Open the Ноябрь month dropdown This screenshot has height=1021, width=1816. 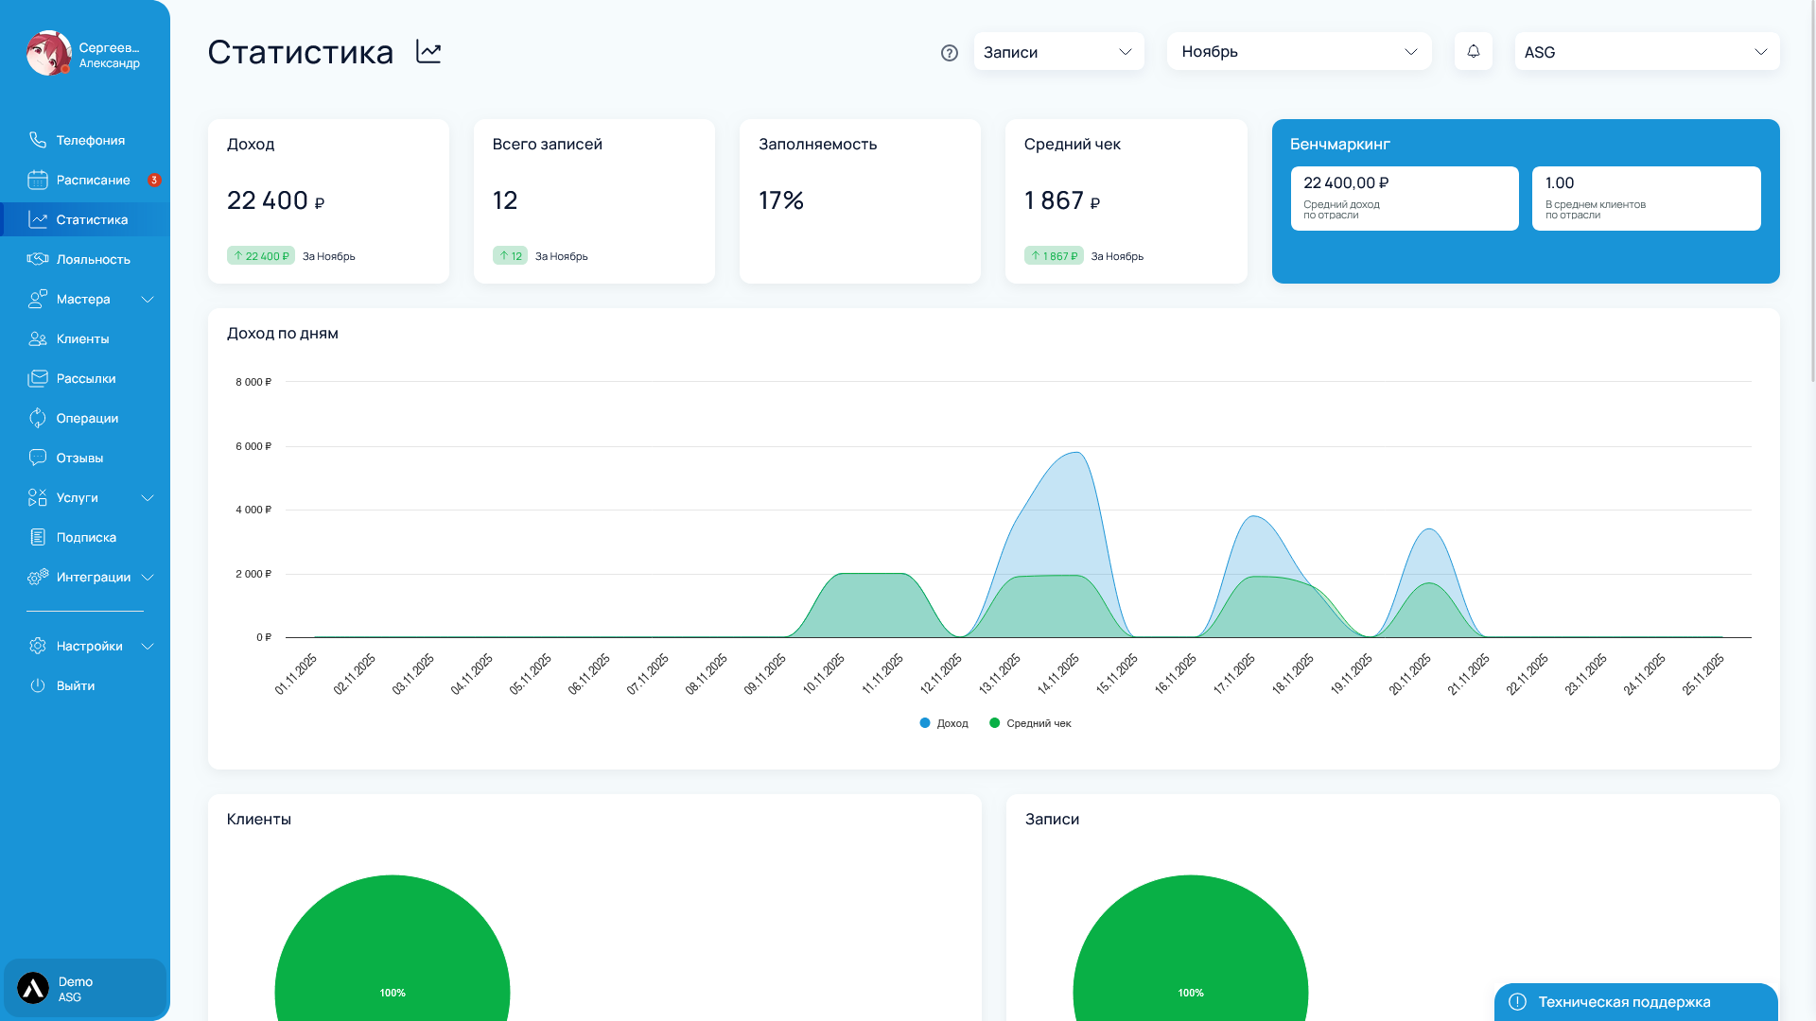pyautogui.click(x=1299, y=52)
